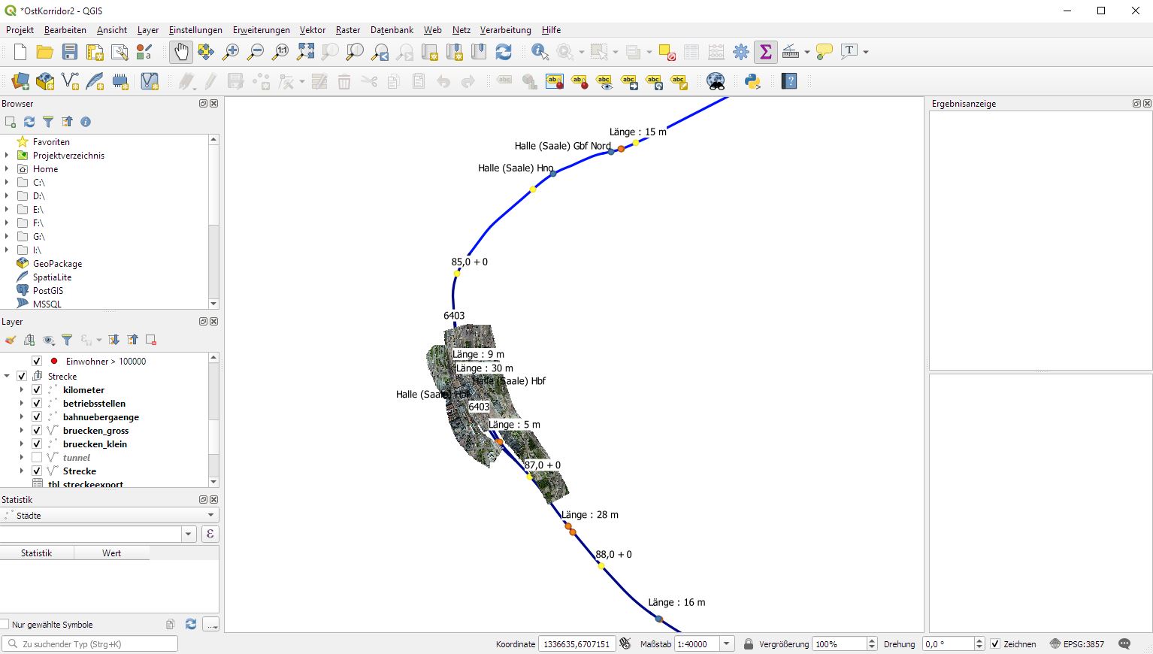Switch to the Wert tab in Statistik
1153x654 pixels.
point(111,553)
